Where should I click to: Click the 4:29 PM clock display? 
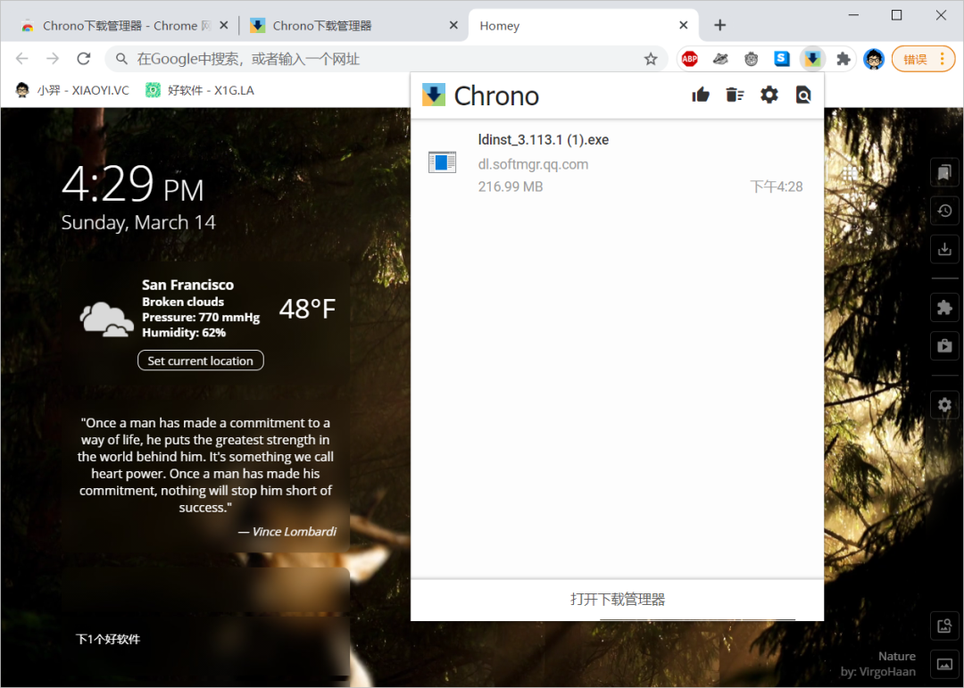(133, 183)
